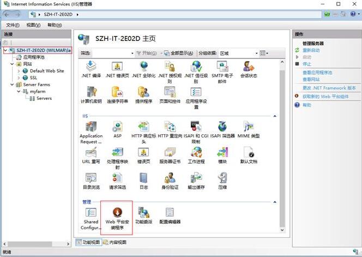Switch to 功能视图 tab
Image resolution: width=362 pixels, height=257 pixels.
pos(89,242)
